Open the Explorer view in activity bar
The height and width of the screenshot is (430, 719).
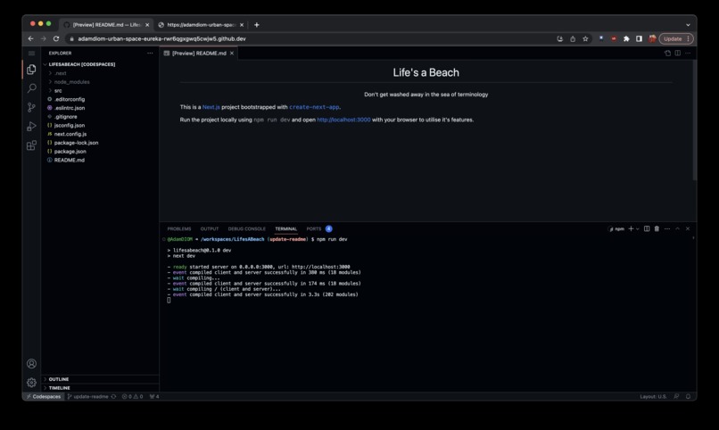[31, 70]
